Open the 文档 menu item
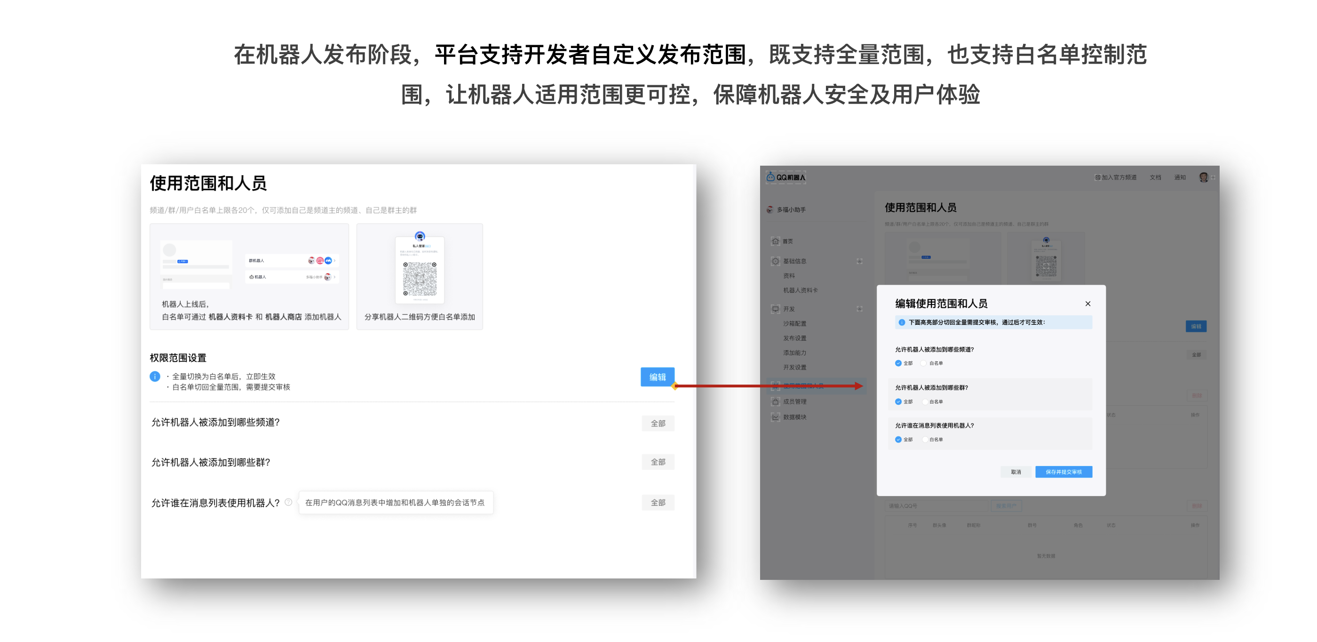 tap(1156, 177)
